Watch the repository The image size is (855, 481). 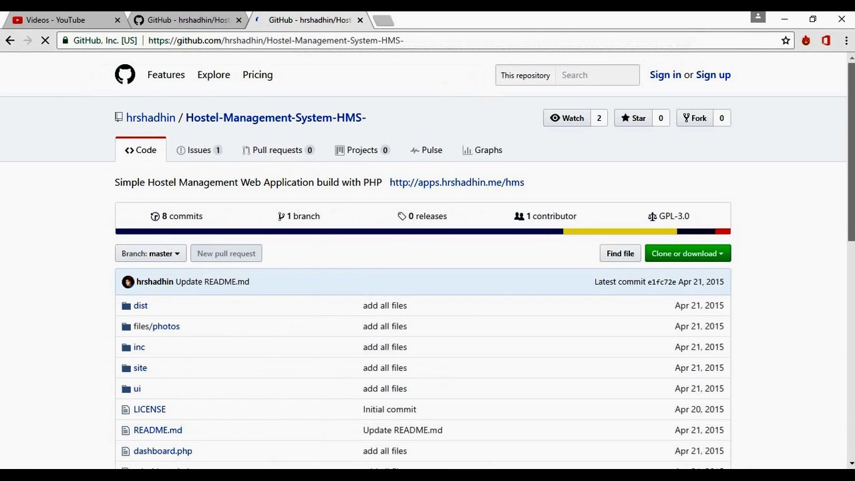pos(567,118)
